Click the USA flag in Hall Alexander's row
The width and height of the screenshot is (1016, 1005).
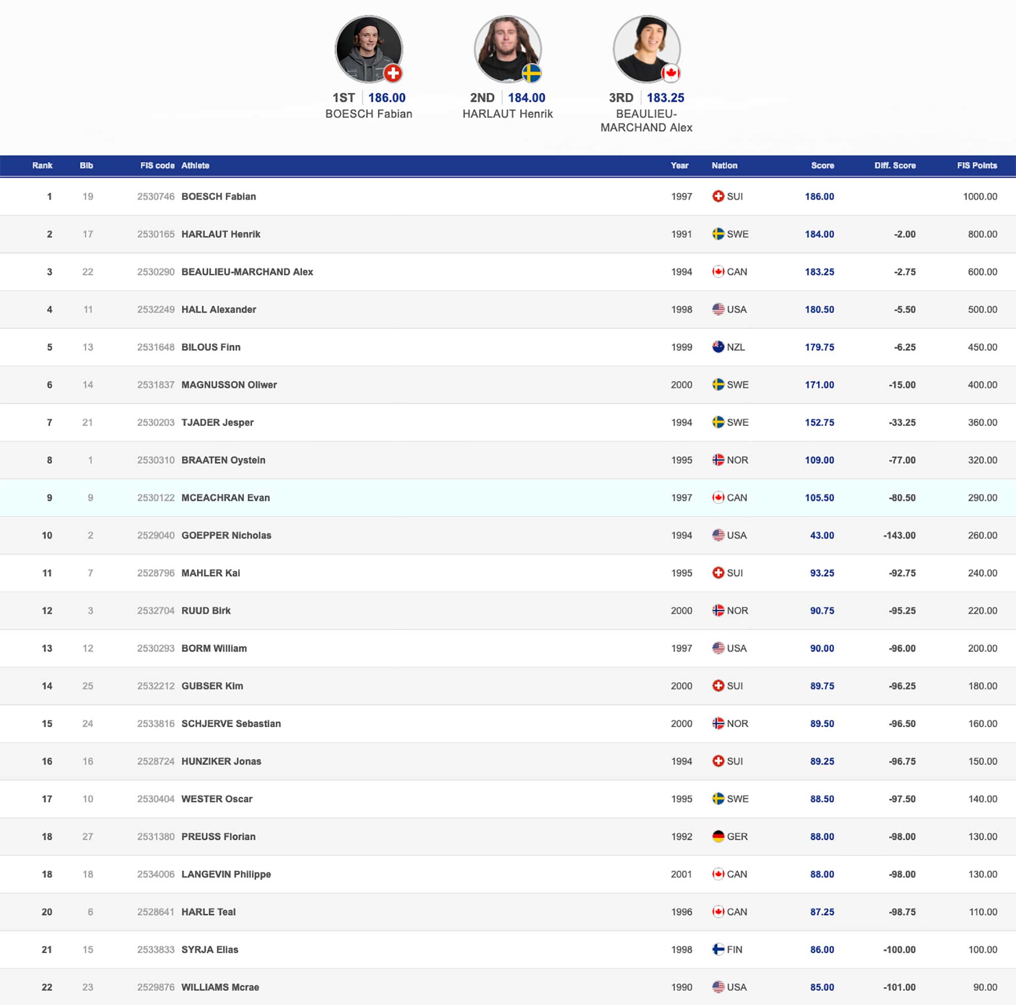point(718,309)
